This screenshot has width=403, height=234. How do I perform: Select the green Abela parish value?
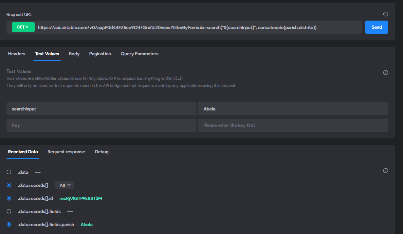(x=86, y=225)
